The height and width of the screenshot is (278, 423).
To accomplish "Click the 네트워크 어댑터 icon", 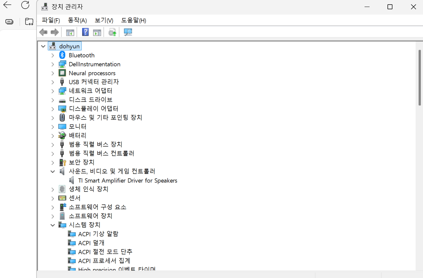I will click(x=62, y=91).
